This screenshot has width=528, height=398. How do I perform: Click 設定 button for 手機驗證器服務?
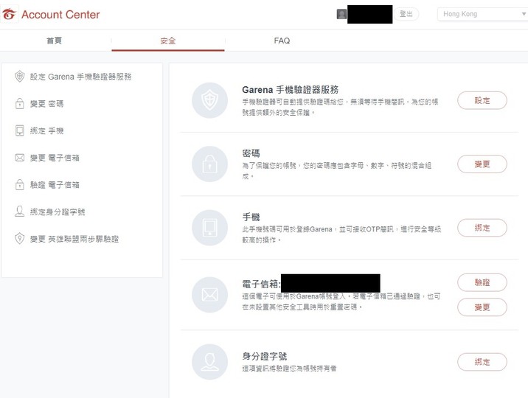click(482, 100)
